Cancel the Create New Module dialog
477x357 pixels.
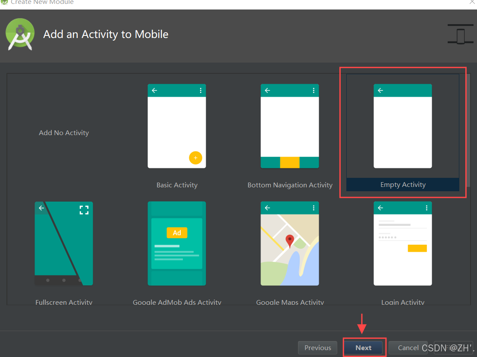pos(408,348)
